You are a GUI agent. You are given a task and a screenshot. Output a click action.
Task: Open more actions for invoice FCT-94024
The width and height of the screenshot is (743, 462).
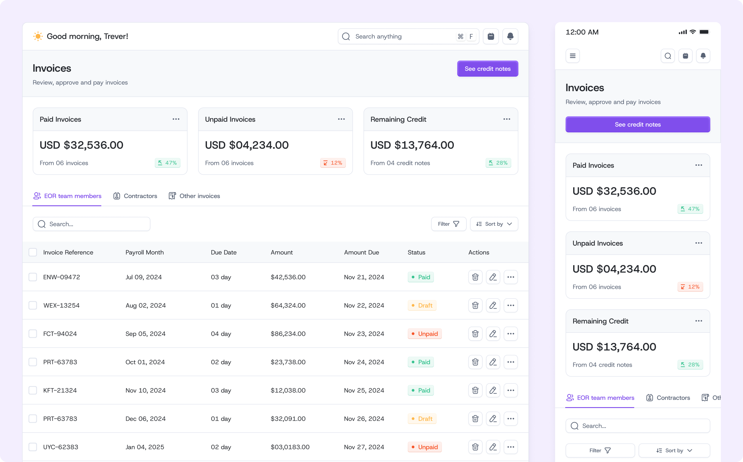tap(511, 334)
